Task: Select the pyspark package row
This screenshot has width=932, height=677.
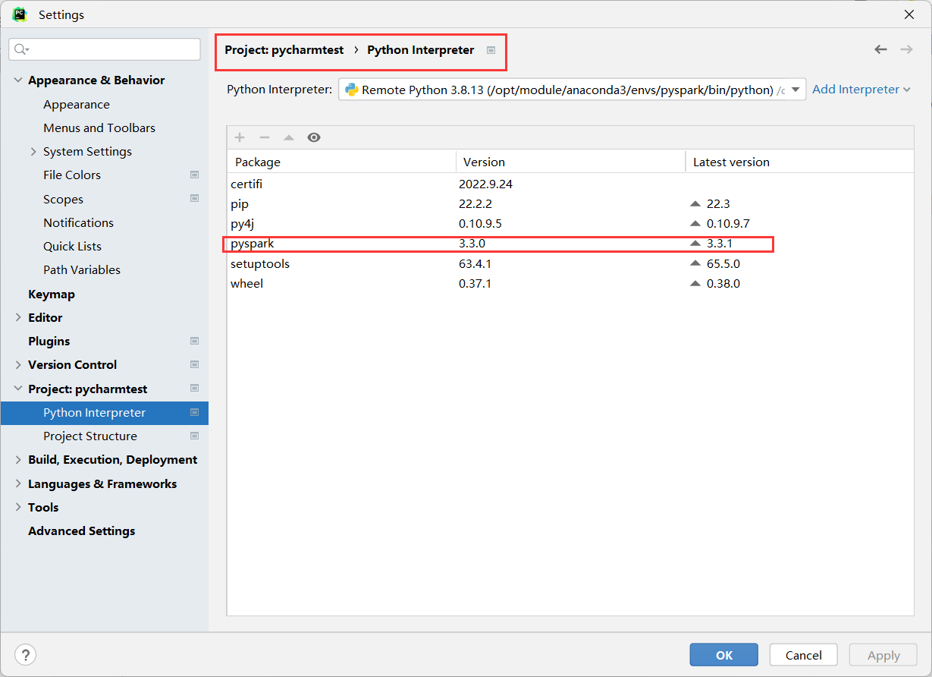Action: tap(570, 244)
